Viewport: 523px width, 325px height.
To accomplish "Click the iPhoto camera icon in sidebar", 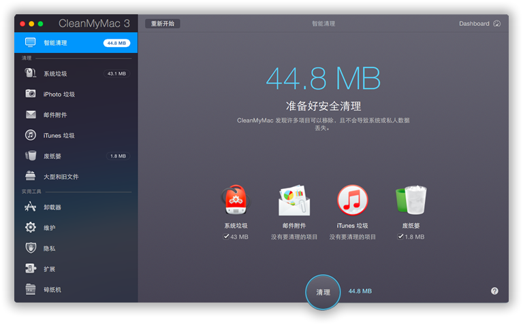I will (31, 94).
